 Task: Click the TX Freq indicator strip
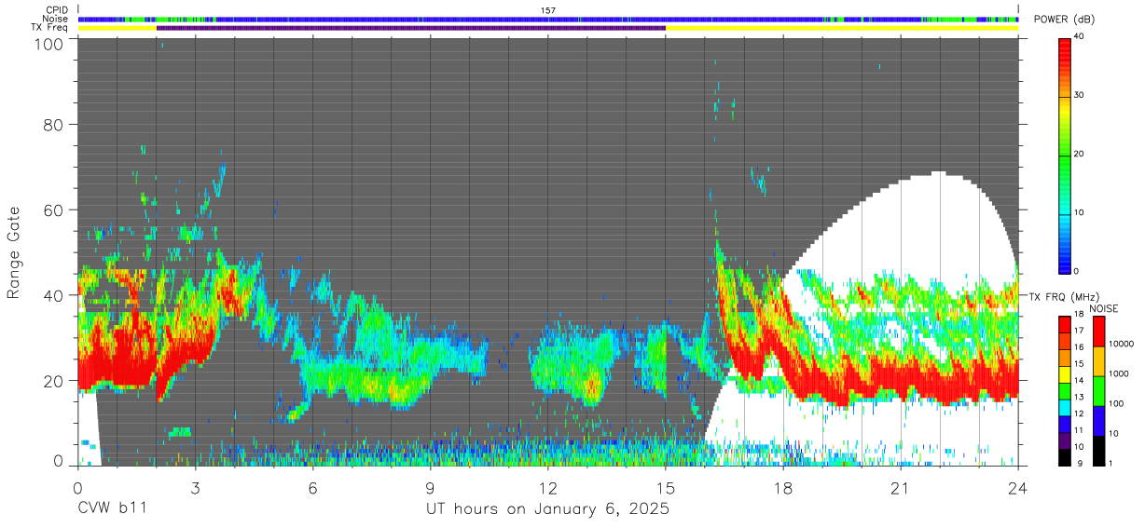point(548,28)
